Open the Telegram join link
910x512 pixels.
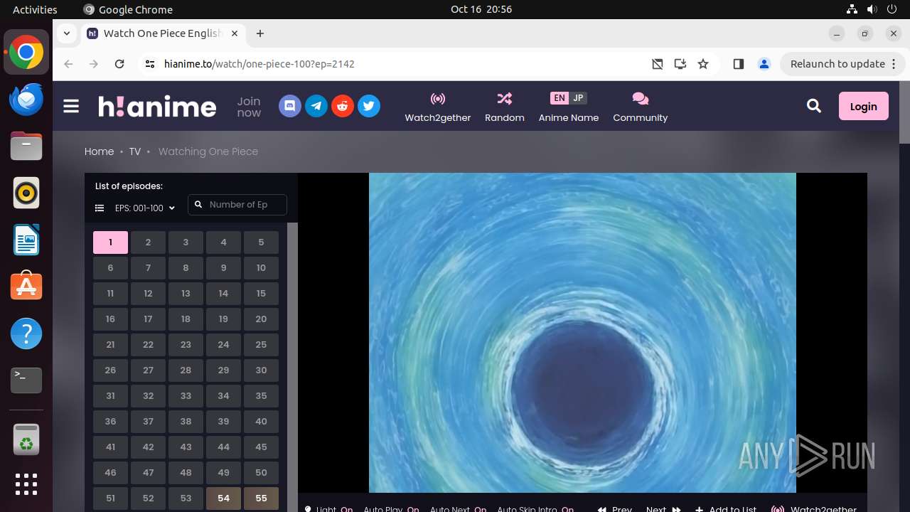tap(316, 106)
